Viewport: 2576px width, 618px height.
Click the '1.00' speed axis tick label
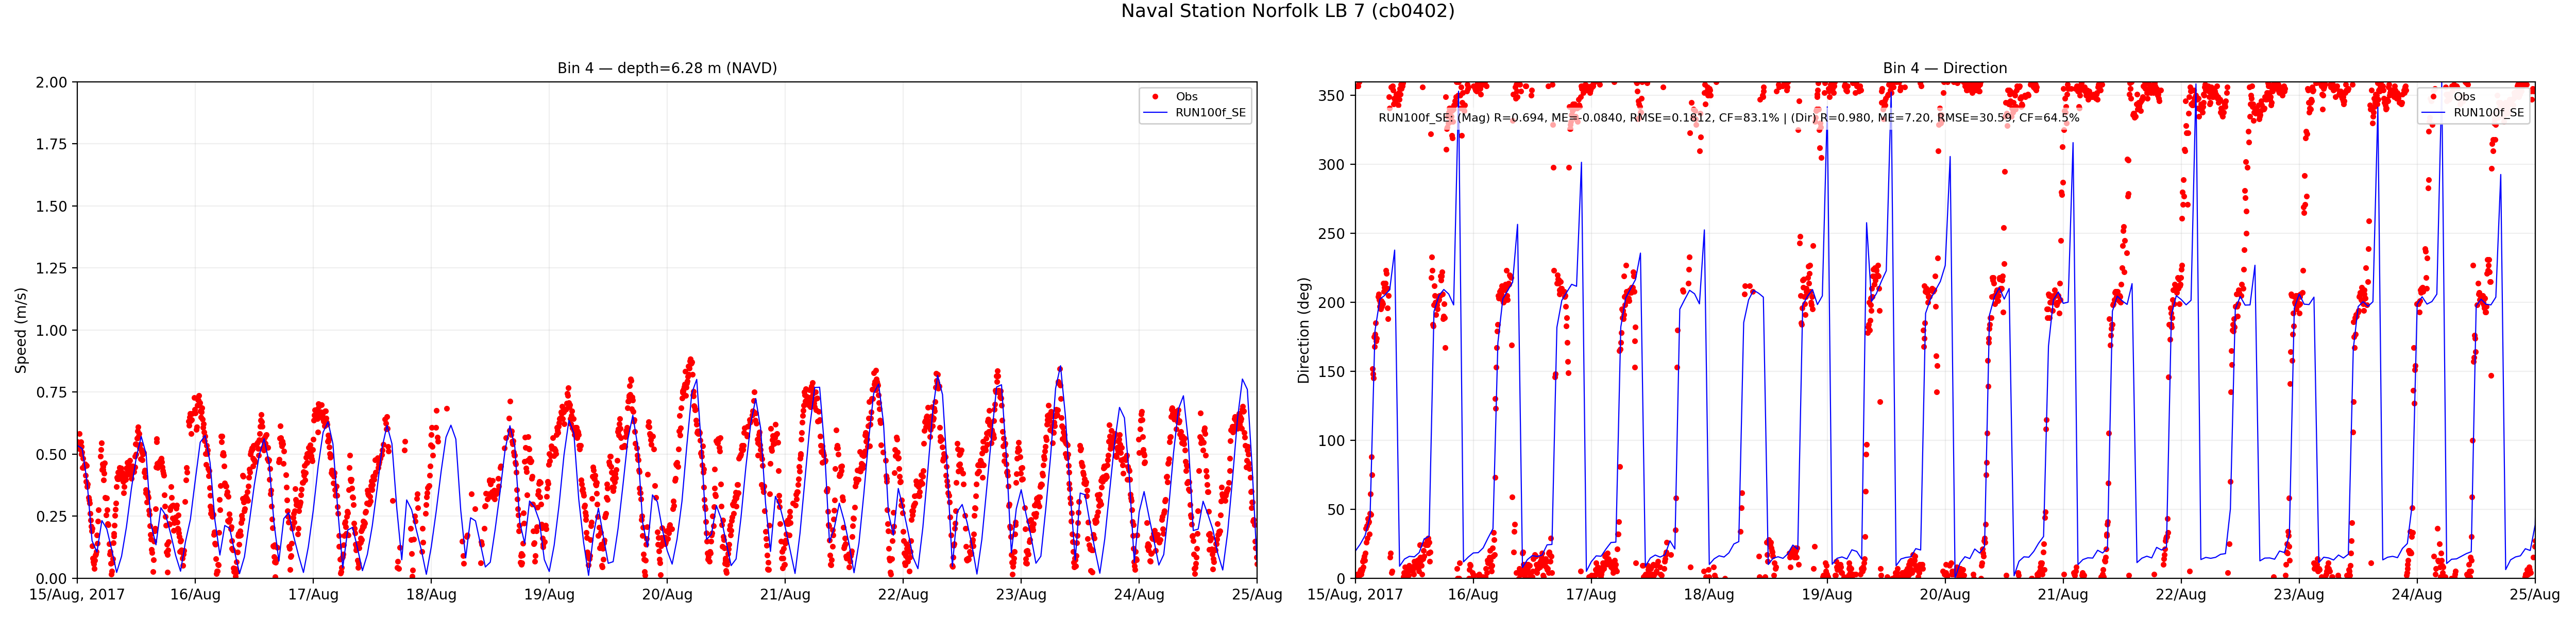pos(51,330)
